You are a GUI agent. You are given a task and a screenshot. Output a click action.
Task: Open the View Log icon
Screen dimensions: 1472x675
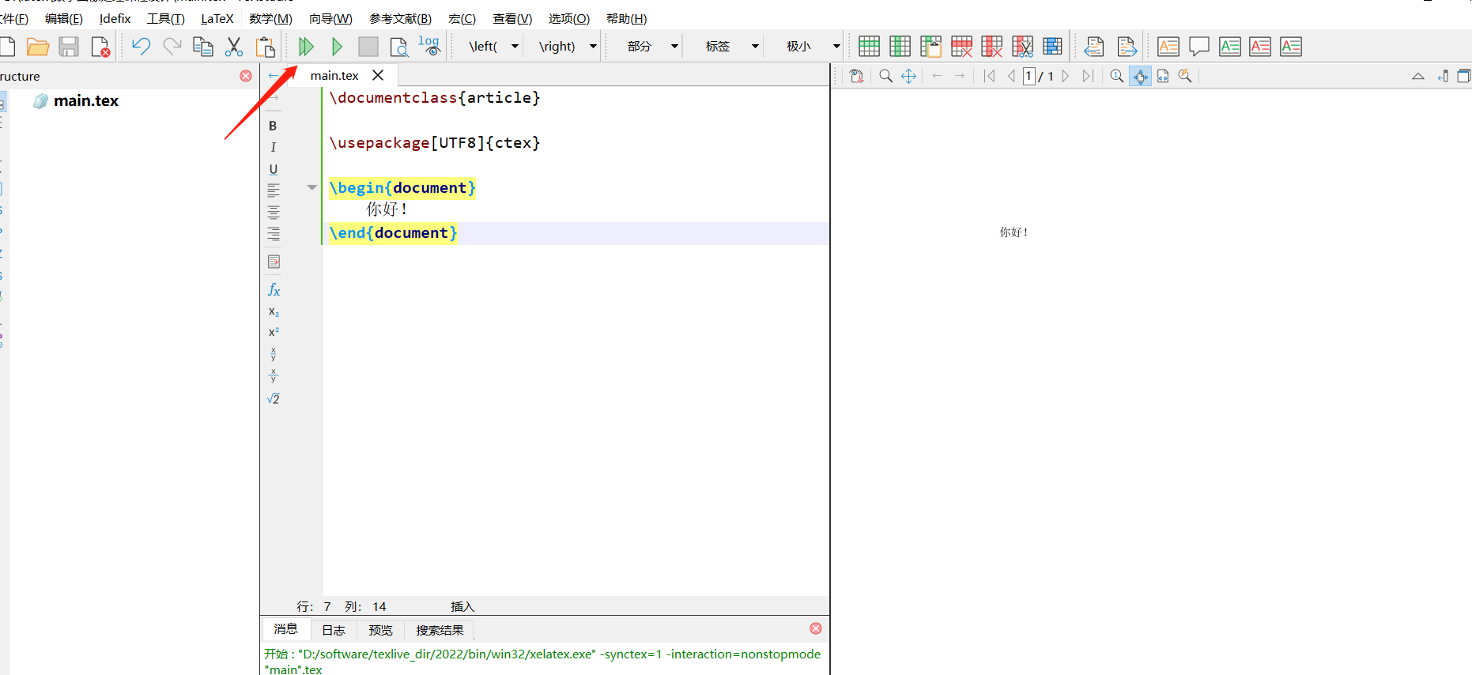pos(429,46)
